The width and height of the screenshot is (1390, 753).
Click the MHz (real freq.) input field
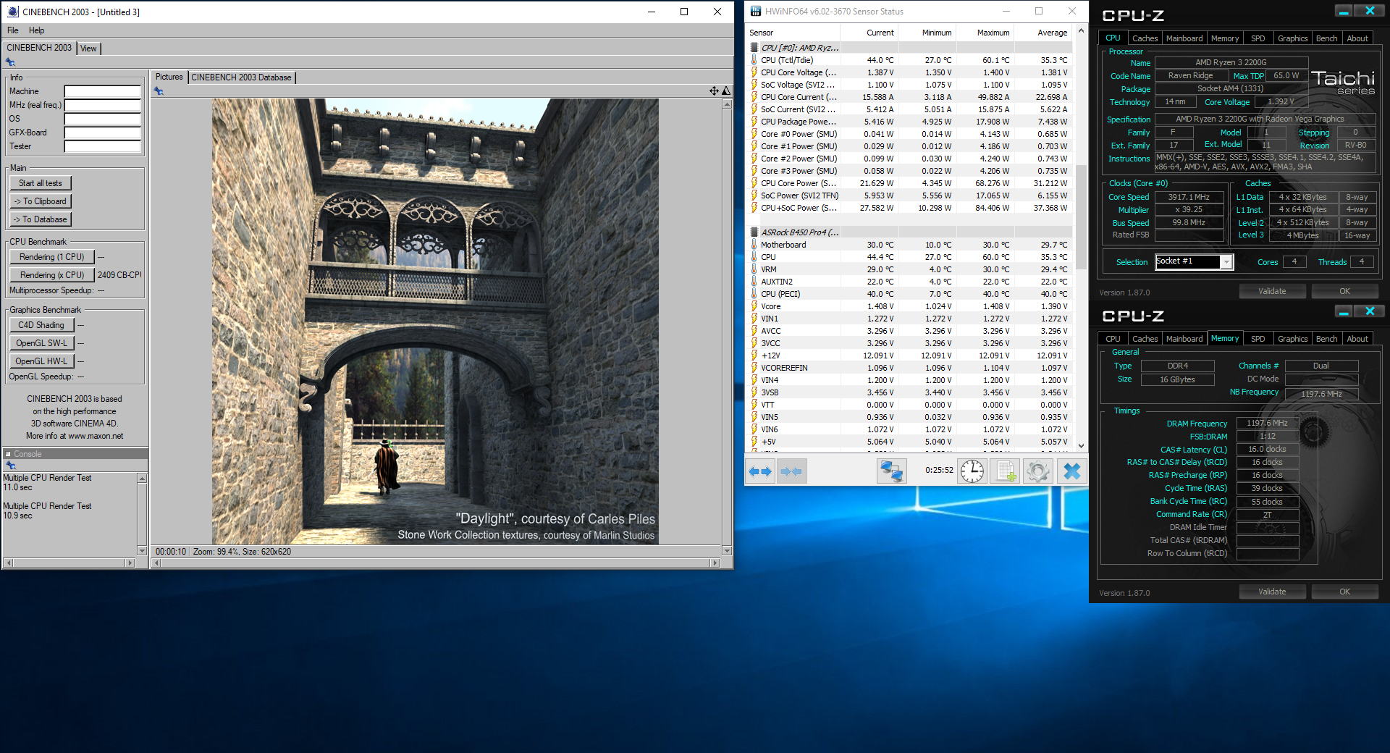103,105
